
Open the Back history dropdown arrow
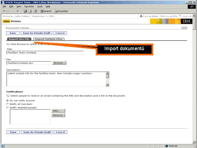pos(14,11)
